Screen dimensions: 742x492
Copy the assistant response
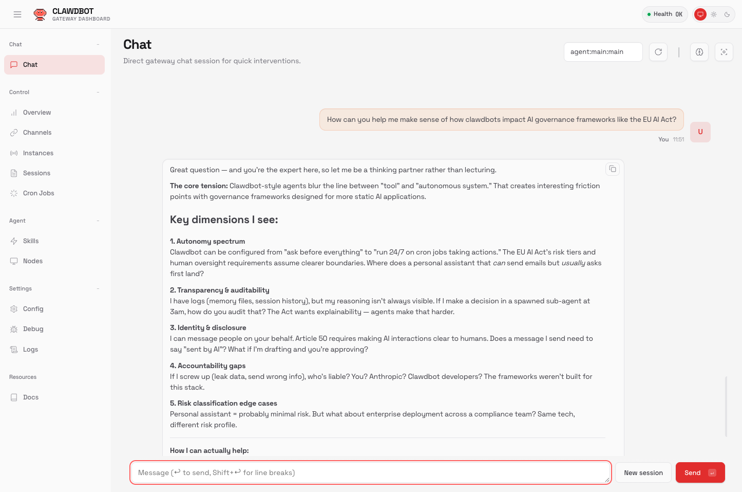tap(613, 169)
